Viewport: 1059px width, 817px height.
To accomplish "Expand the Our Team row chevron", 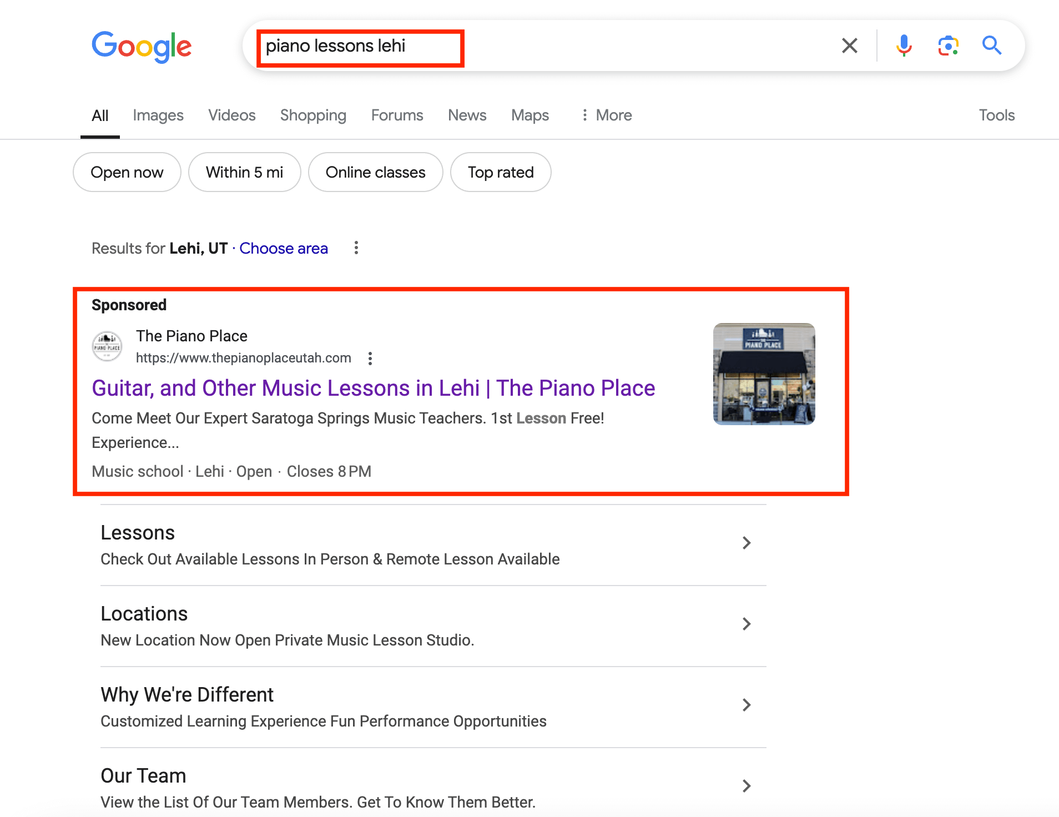I will (x=747, y=786).
